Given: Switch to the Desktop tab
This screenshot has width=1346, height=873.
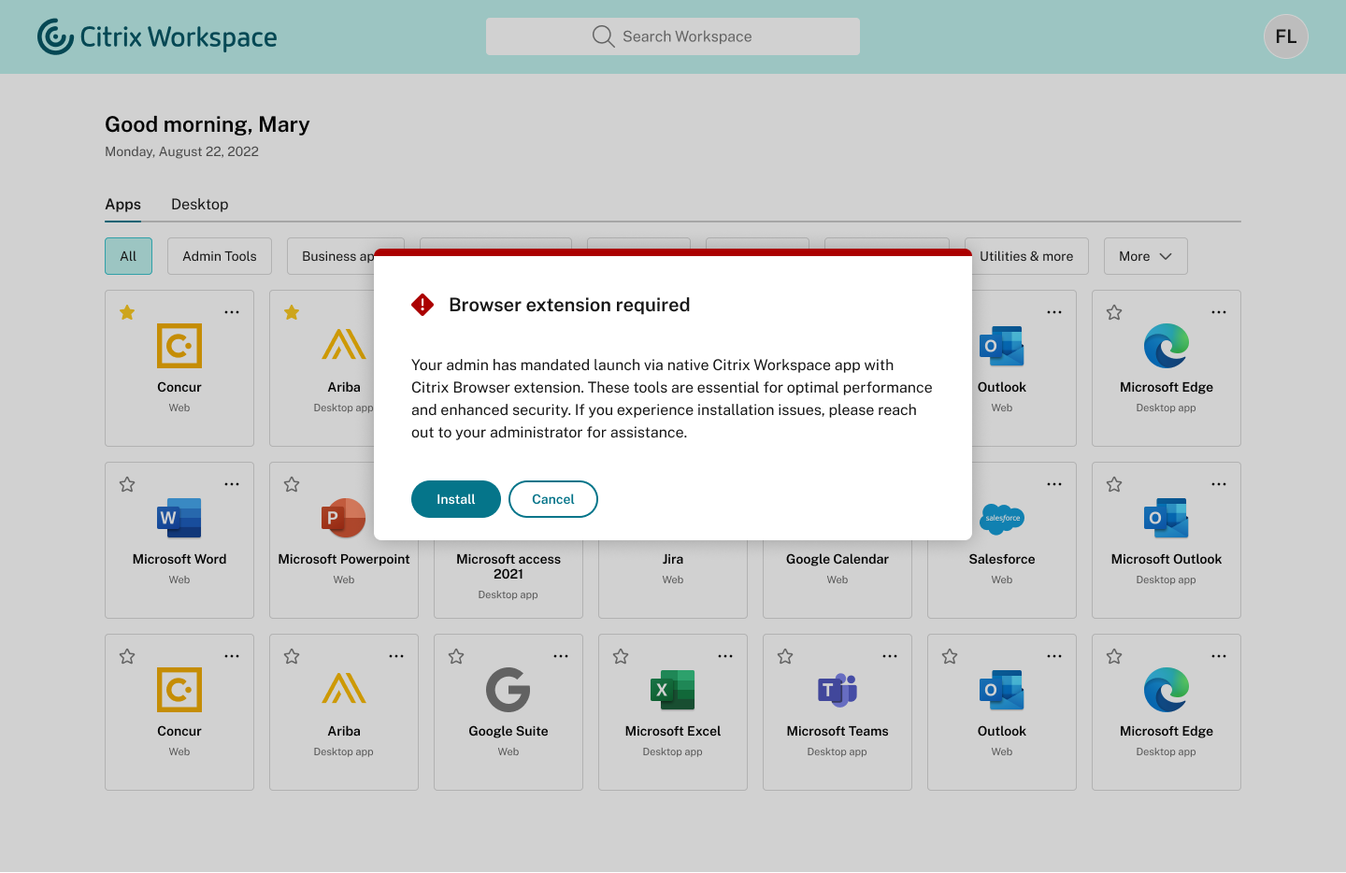Looking at the screenshot, I should coord(200,205).
